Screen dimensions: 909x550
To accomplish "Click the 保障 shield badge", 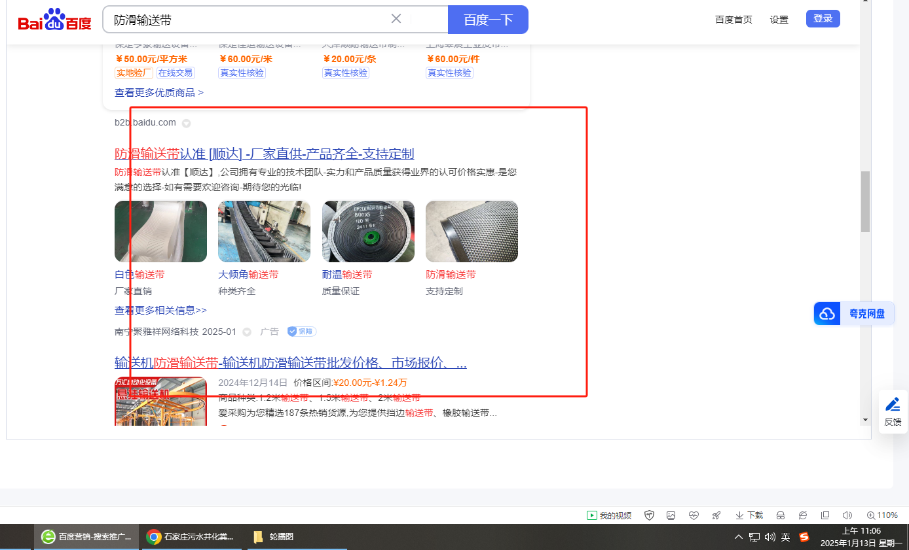I will tap(302, 332).
